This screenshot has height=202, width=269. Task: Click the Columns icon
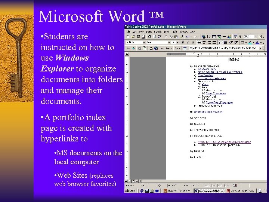click(x=224, y=37)
